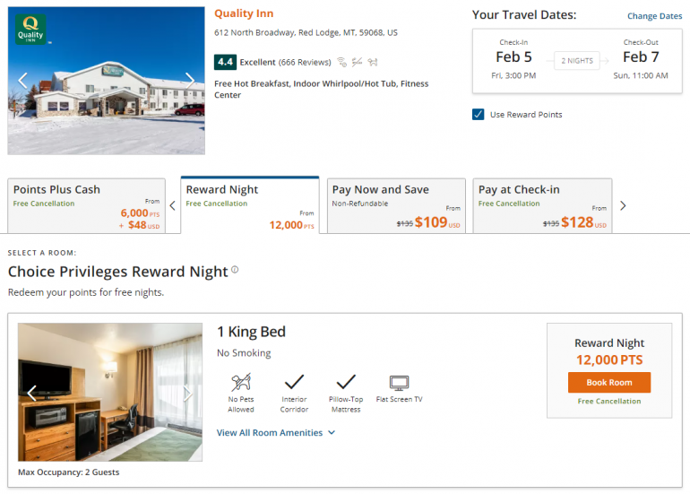Click the Pillow-Top Mattress checkmark icon
This screenshot has width=690, height=494.
click(346, 382)
